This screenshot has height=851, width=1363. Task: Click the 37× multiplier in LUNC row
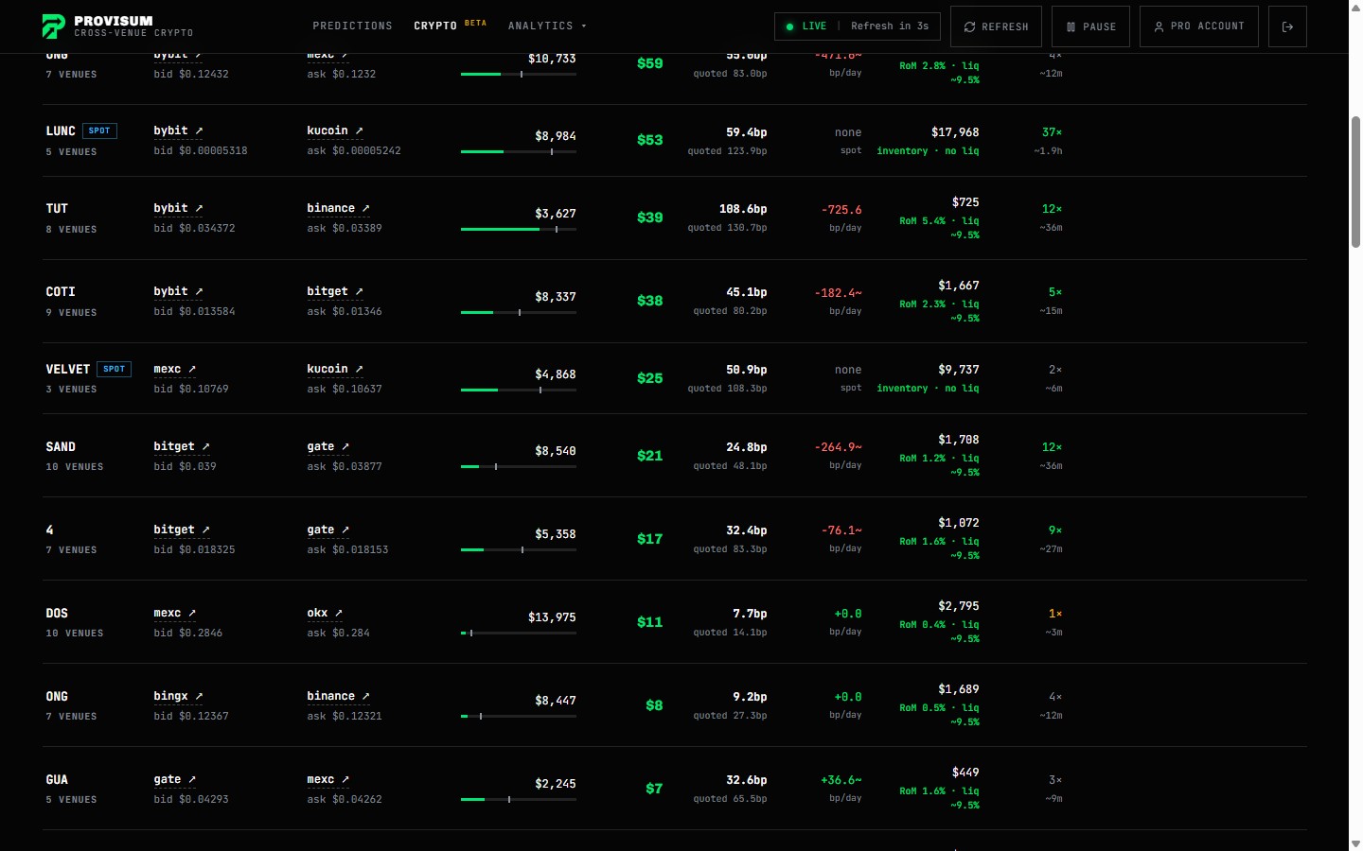(1053, 132)
